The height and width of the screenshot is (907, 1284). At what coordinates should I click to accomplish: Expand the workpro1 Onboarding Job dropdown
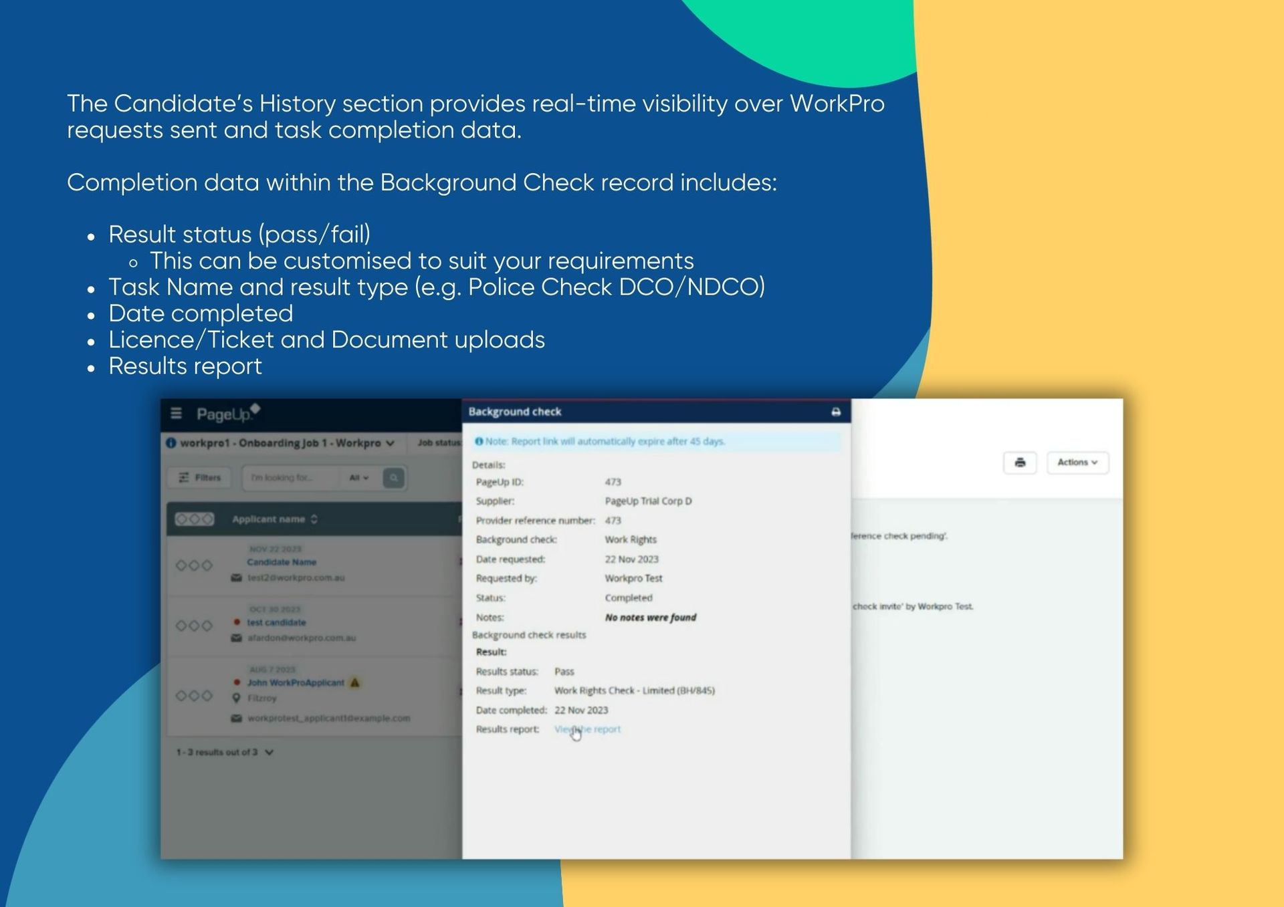coord(390,443)
